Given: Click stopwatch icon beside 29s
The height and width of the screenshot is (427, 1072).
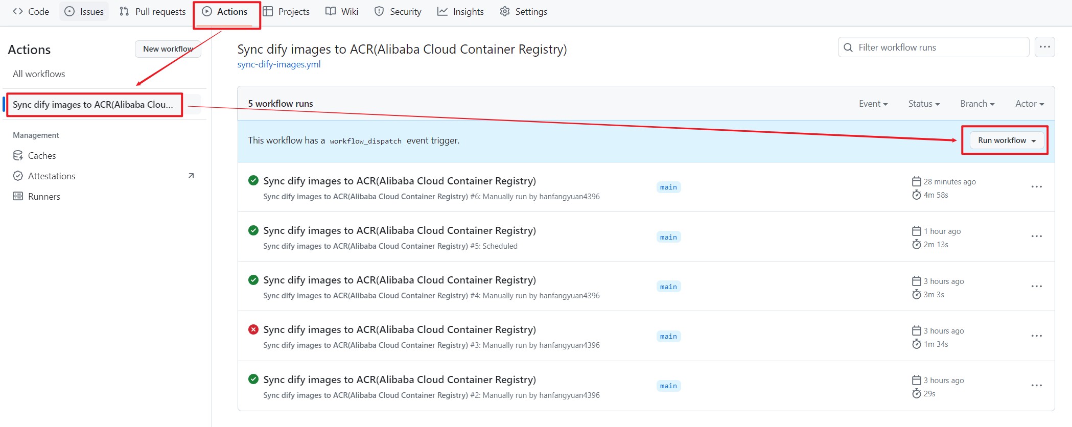Looking at the screenshot, I should pyautogui.click(x=917, y=393).
